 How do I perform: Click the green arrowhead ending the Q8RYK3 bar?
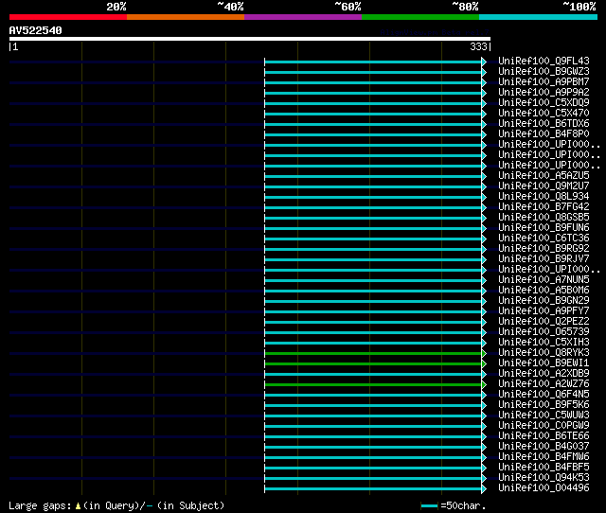(484, 353)
